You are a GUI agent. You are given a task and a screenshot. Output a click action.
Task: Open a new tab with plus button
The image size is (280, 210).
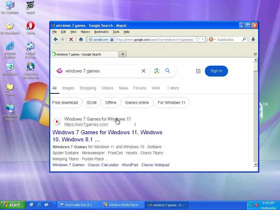tap(123, 54)
